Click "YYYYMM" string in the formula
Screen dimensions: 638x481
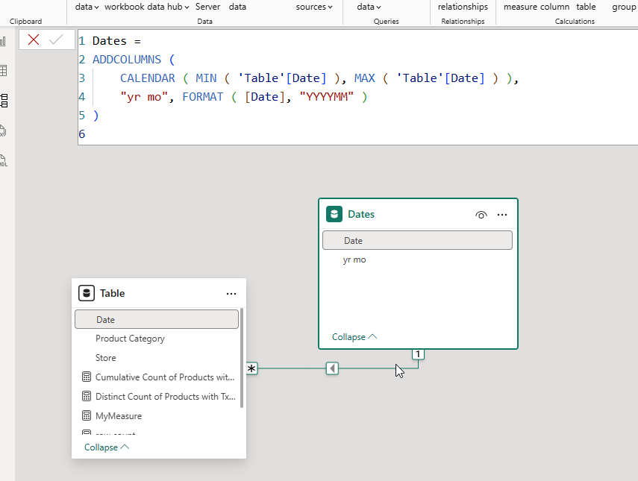327,97
